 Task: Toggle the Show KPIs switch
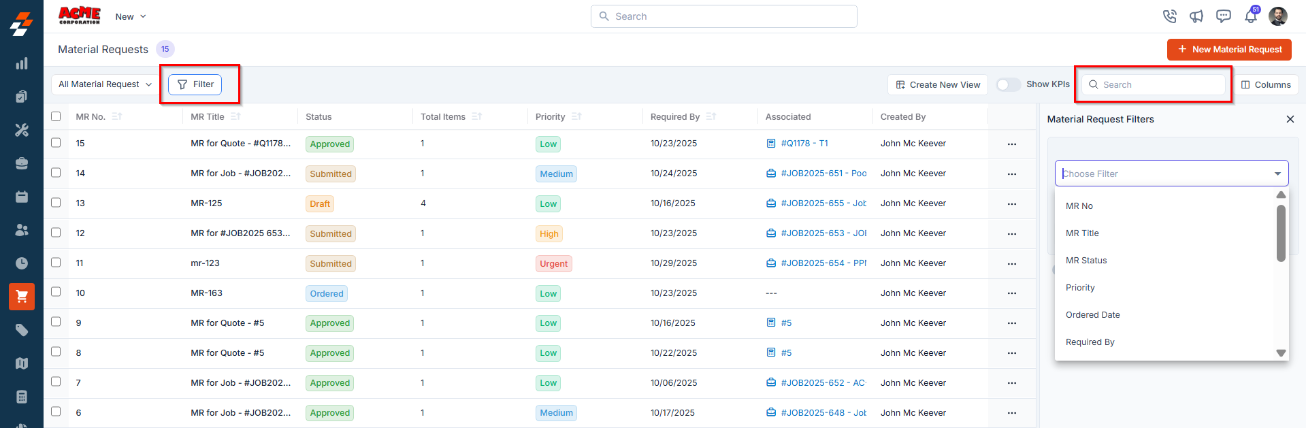click(1009, 84)
